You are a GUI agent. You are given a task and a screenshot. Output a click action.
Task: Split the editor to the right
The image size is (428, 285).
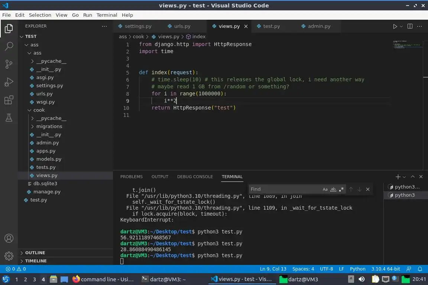pos(410,26)
